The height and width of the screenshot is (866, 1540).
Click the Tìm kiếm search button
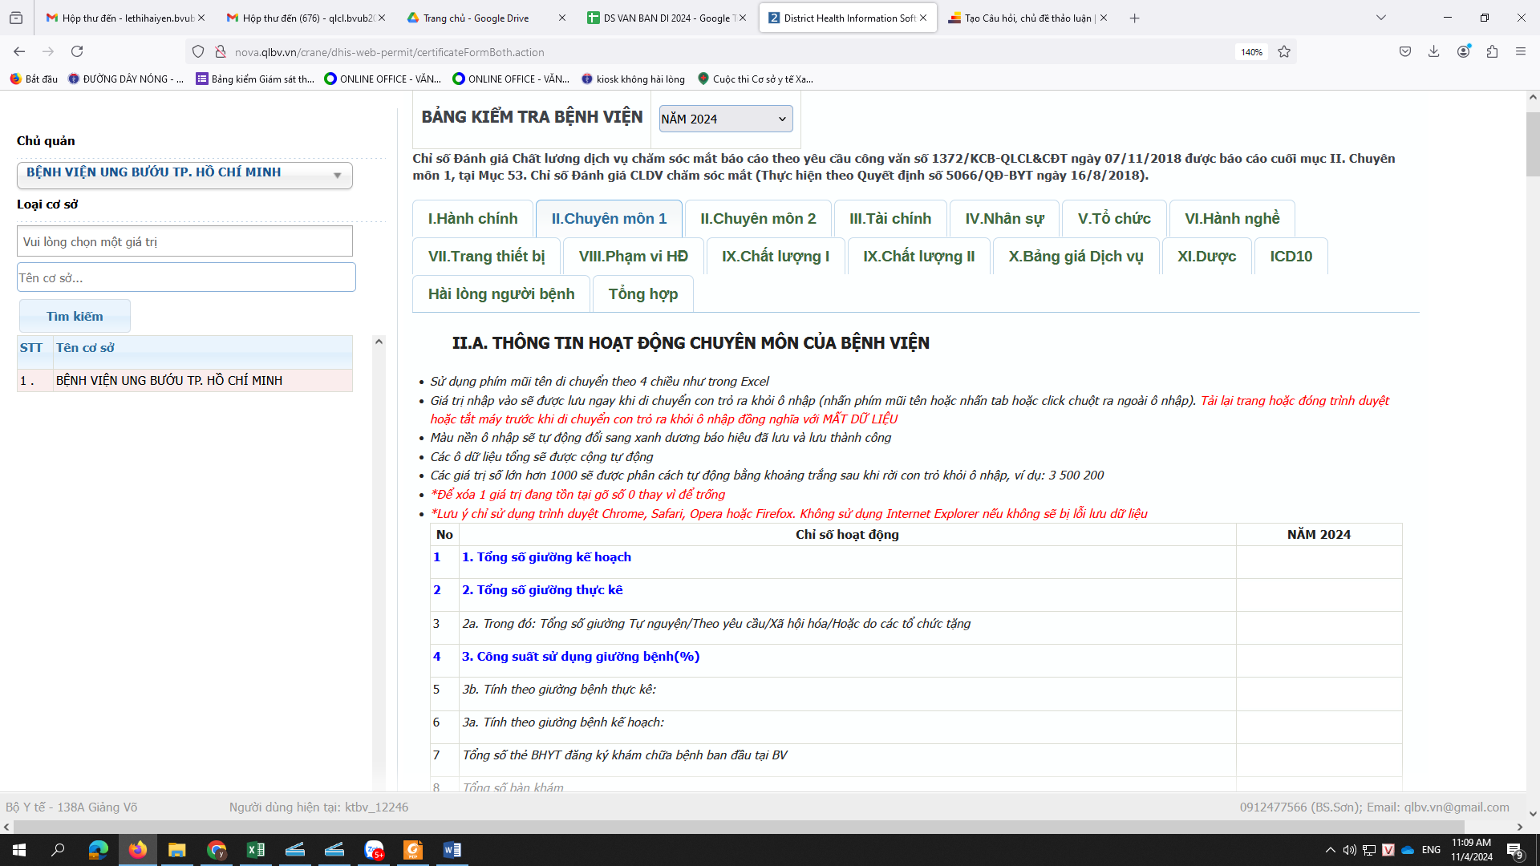(75, 316)
